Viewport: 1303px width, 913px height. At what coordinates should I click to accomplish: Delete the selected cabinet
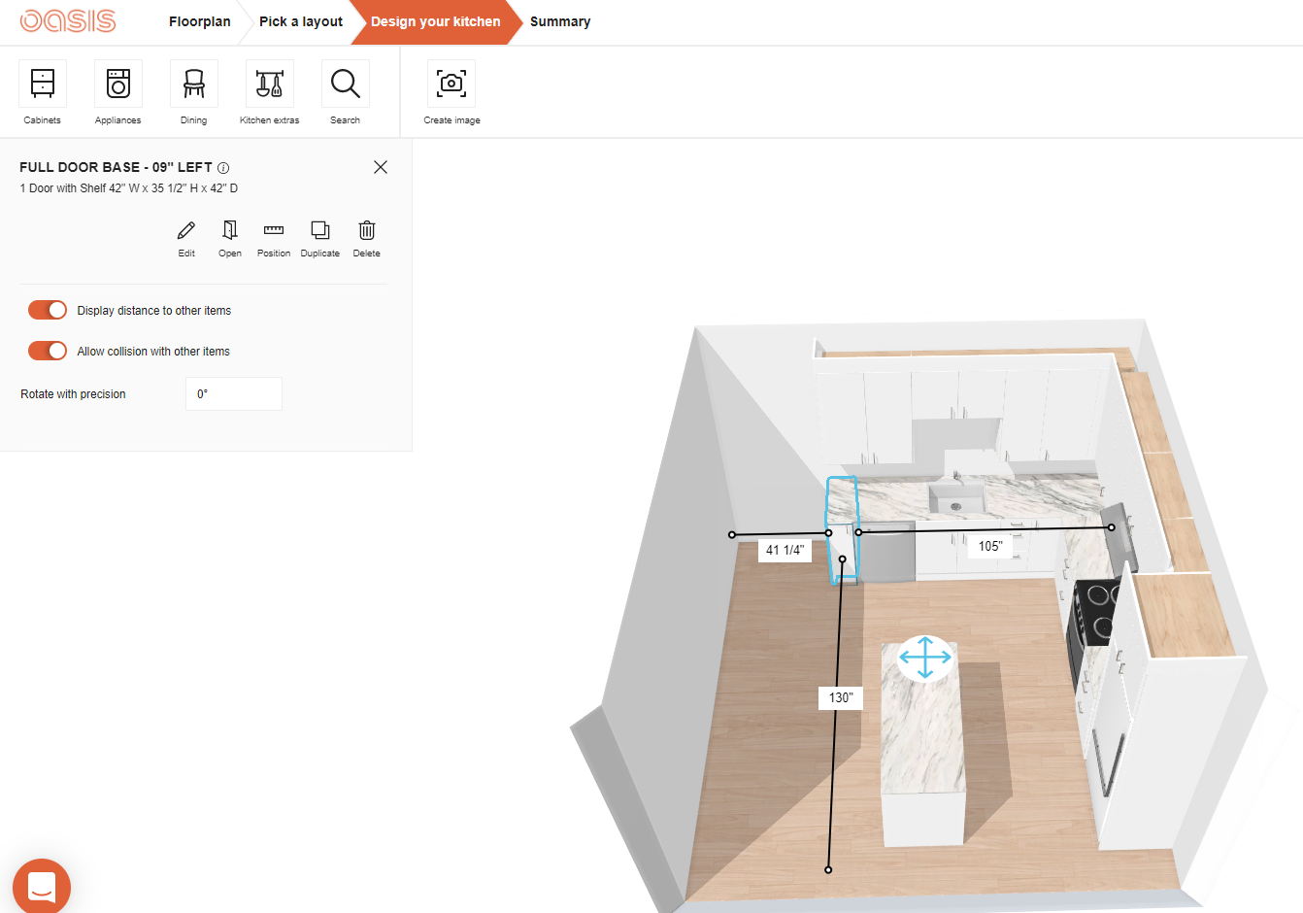(x=367, y=230)
